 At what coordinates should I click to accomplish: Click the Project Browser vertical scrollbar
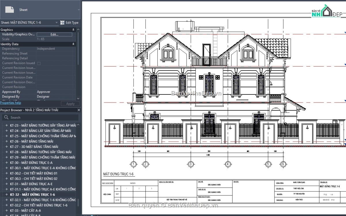click(x=78, y=202)
